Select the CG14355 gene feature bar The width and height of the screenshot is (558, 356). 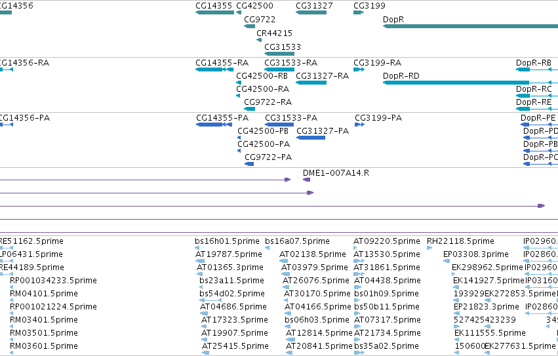pos(214,12)
